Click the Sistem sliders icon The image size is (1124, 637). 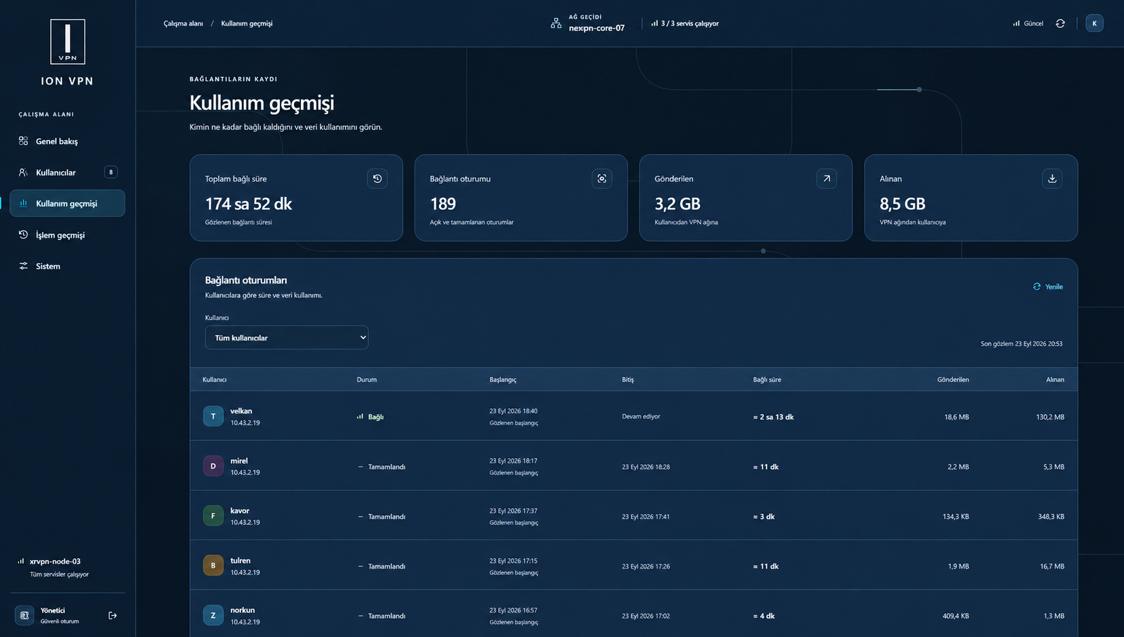click(23, 266)
